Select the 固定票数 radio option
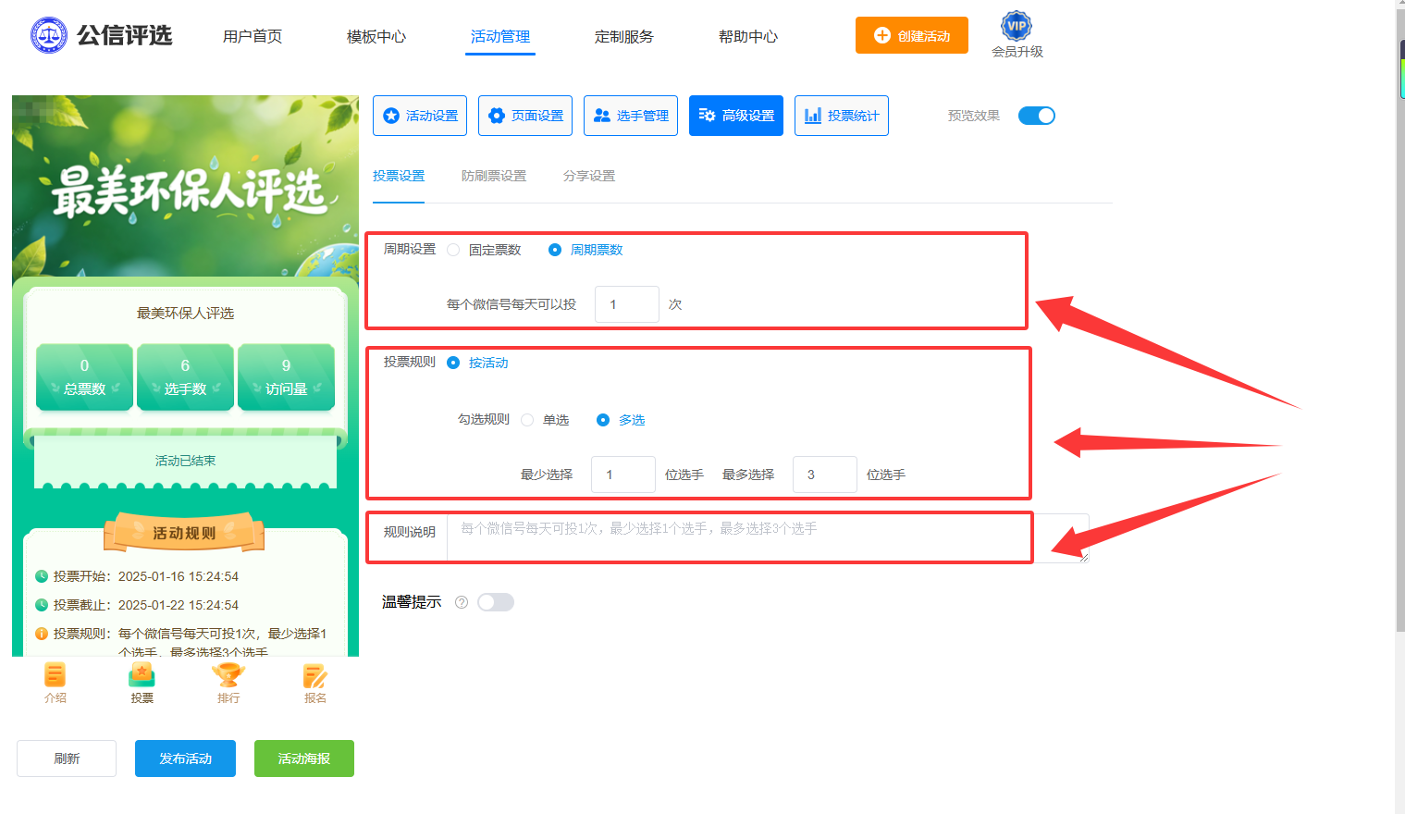1405x814 pixels. [x=453, y=250]
